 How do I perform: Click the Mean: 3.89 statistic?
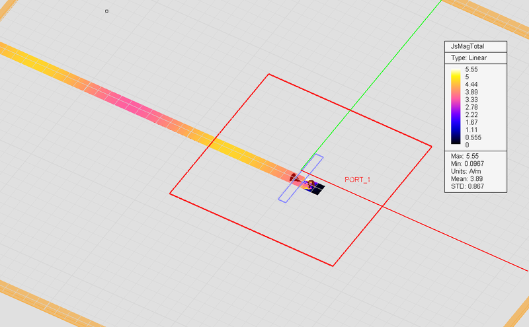(467, 178)
